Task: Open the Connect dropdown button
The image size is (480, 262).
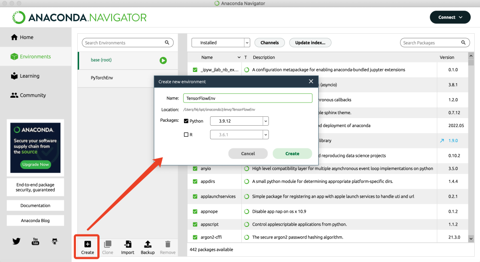Action: [x=450, y=17]
